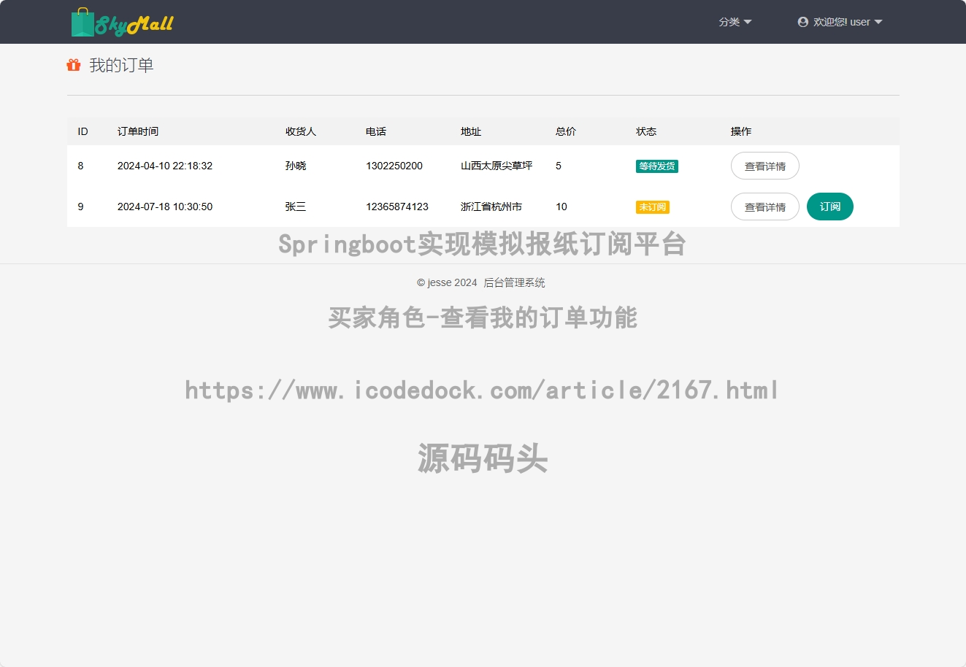Viewport: 966px width, 667px height.
Task: Click the 收货人 column header
Action: pos(301,131)
